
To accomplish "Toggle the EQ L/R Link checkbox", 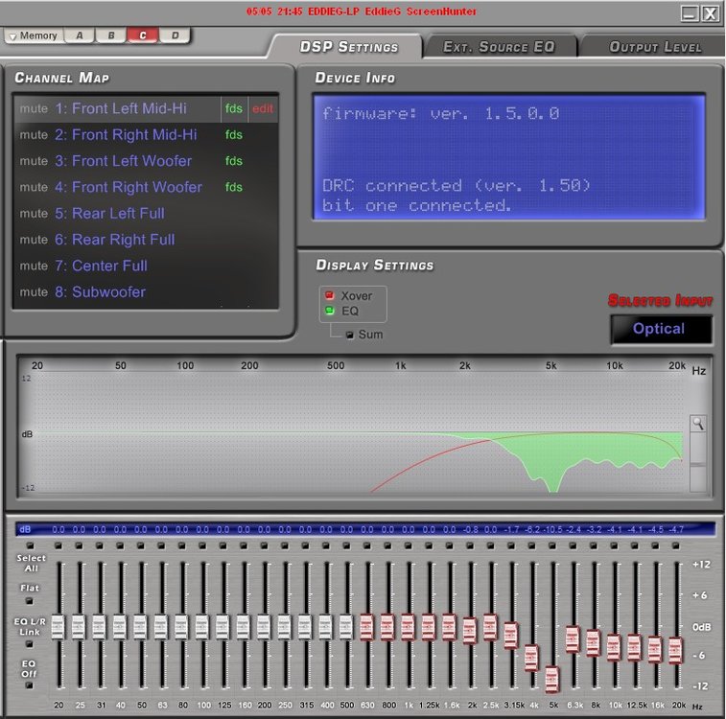I will coord(29,644).
